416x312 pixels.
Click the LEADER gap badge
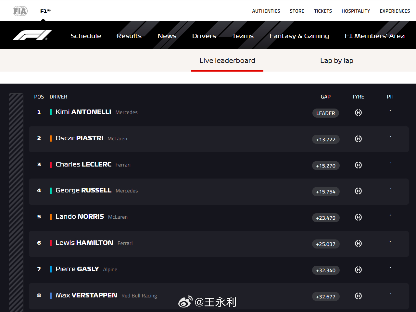click(x=326, y=113)
